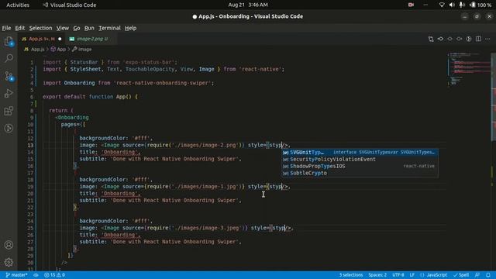Image resolution: width=496 pixels, height=279 pixels.
Task: Open the Extensions view icon
Action: (9, 111)
